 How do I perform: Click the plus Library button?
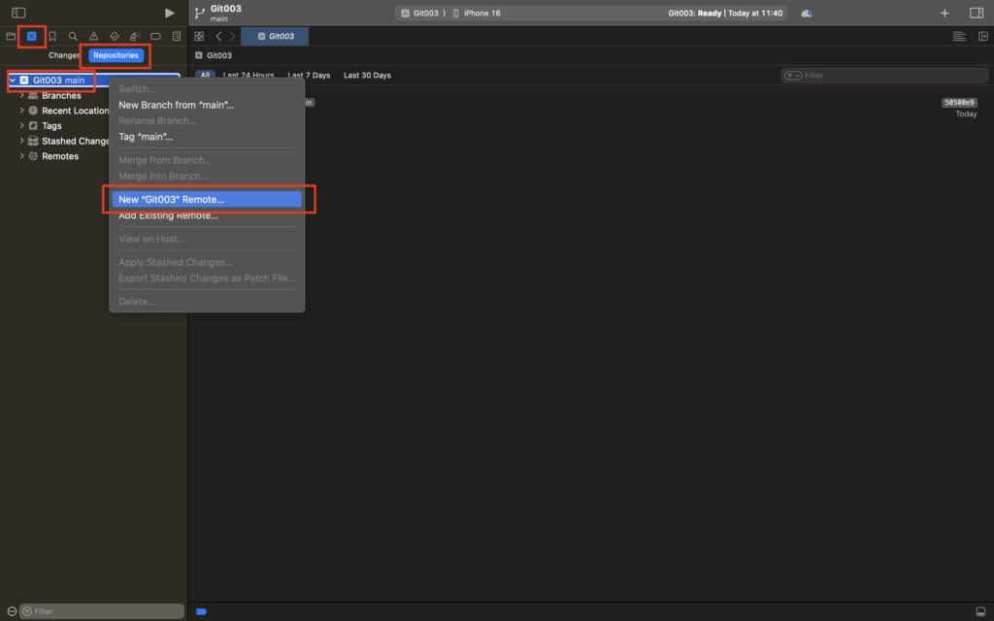944,13
